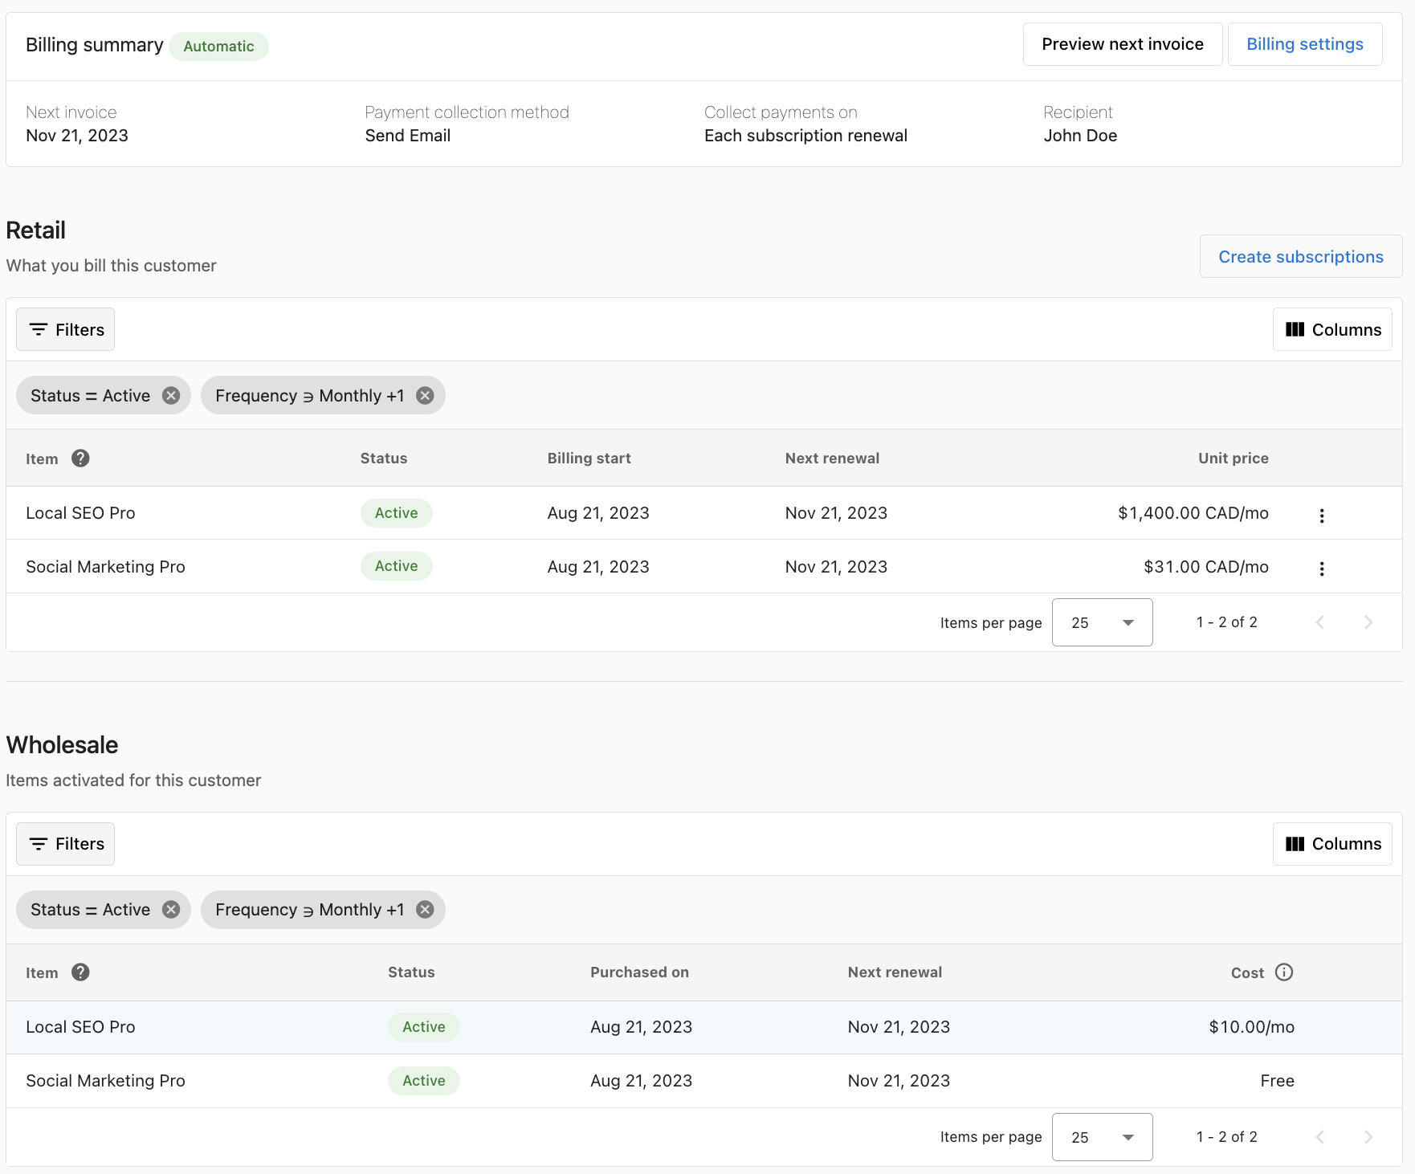Remove Retail Status = Active filter chip
This screenshot has height=1174, width=1415.
(x=171, y=396)
